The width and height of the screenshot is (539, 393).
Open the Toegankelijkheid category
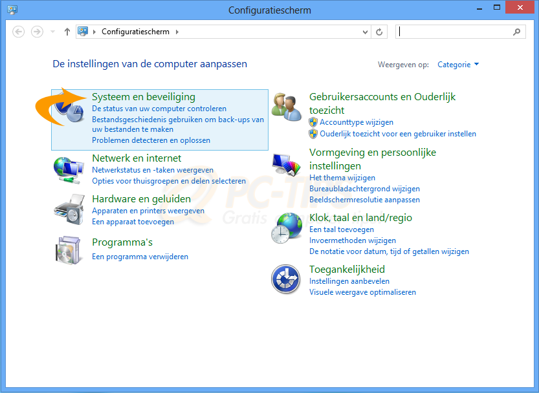pyautogui.click(x=347, y=270)
